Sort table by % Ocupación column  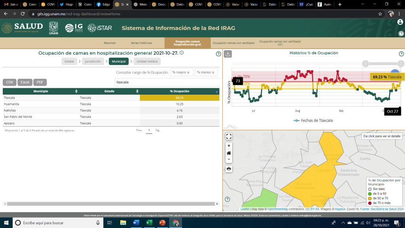(x=180, y=91)
